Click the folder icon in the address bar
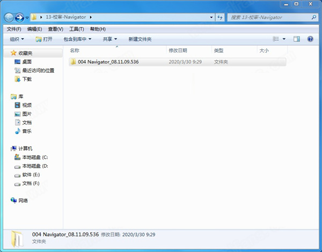The image size is (322, 252). pos(34,17)
